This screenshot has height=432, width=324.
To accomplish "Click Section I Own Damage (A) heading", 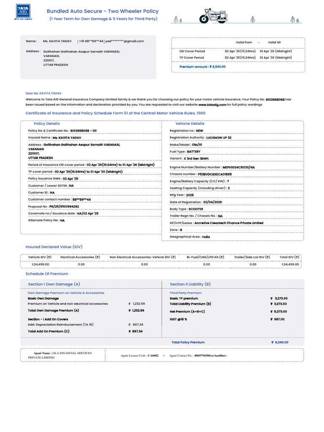I will point(54,284).
